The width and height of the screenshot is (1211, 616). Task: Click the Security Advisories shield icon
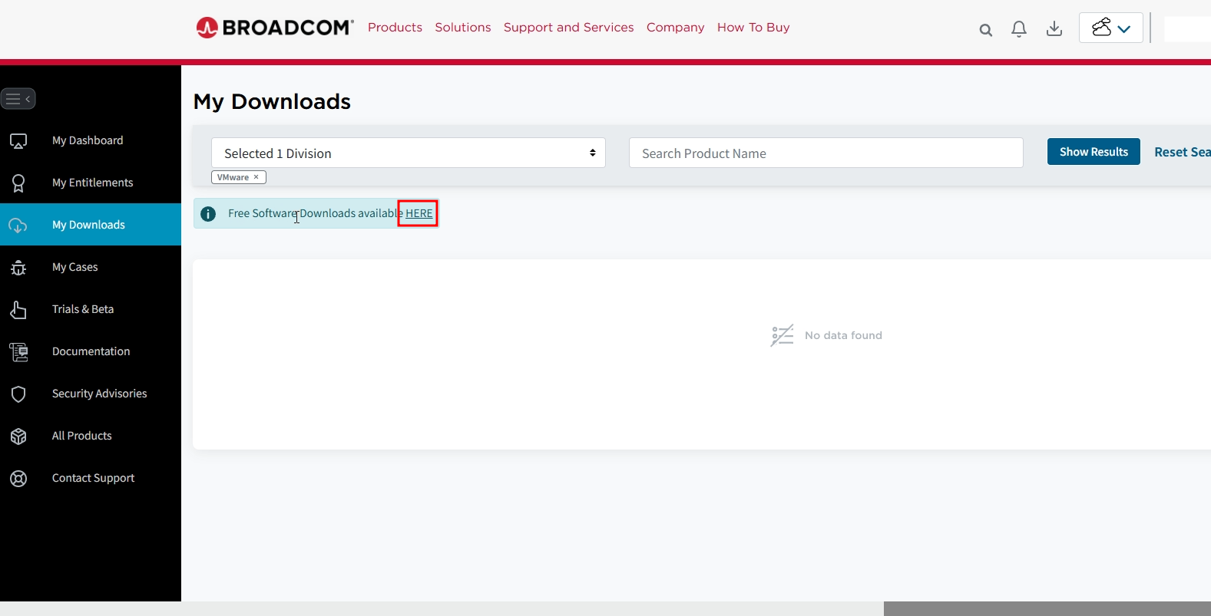(x=18, y=394)
